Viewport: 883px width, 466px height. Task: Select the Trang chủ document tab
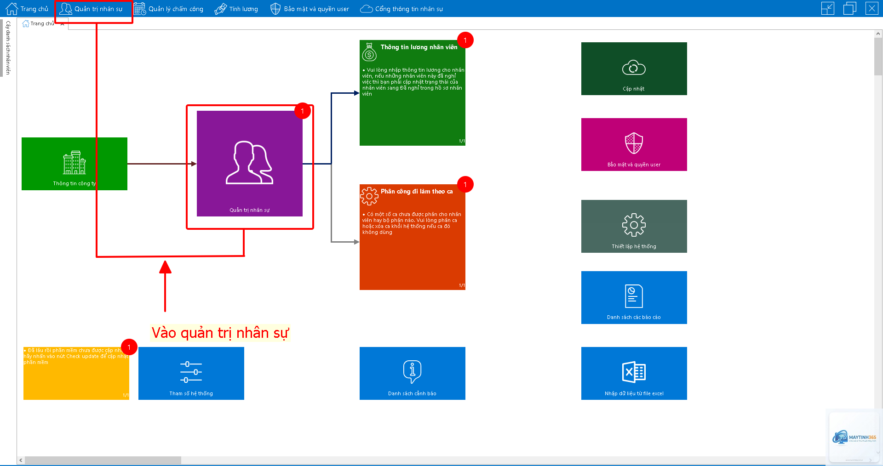click(42, 23)
